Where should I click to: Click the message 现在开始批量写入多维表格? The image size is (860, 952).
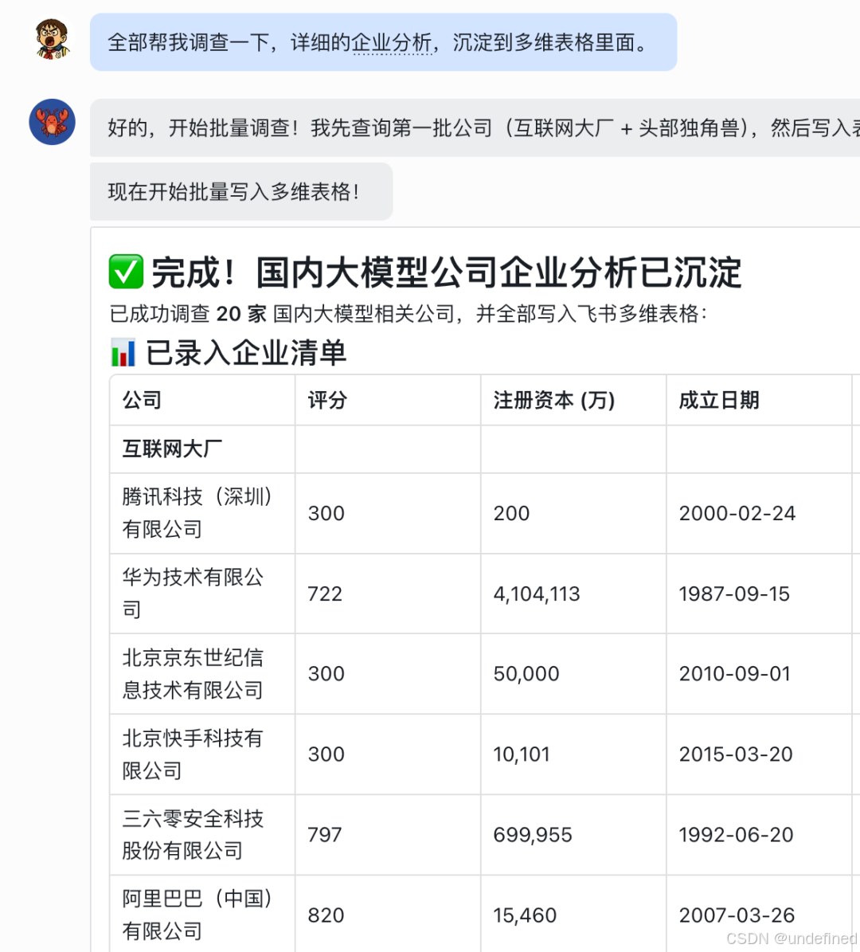coord(241,191)
